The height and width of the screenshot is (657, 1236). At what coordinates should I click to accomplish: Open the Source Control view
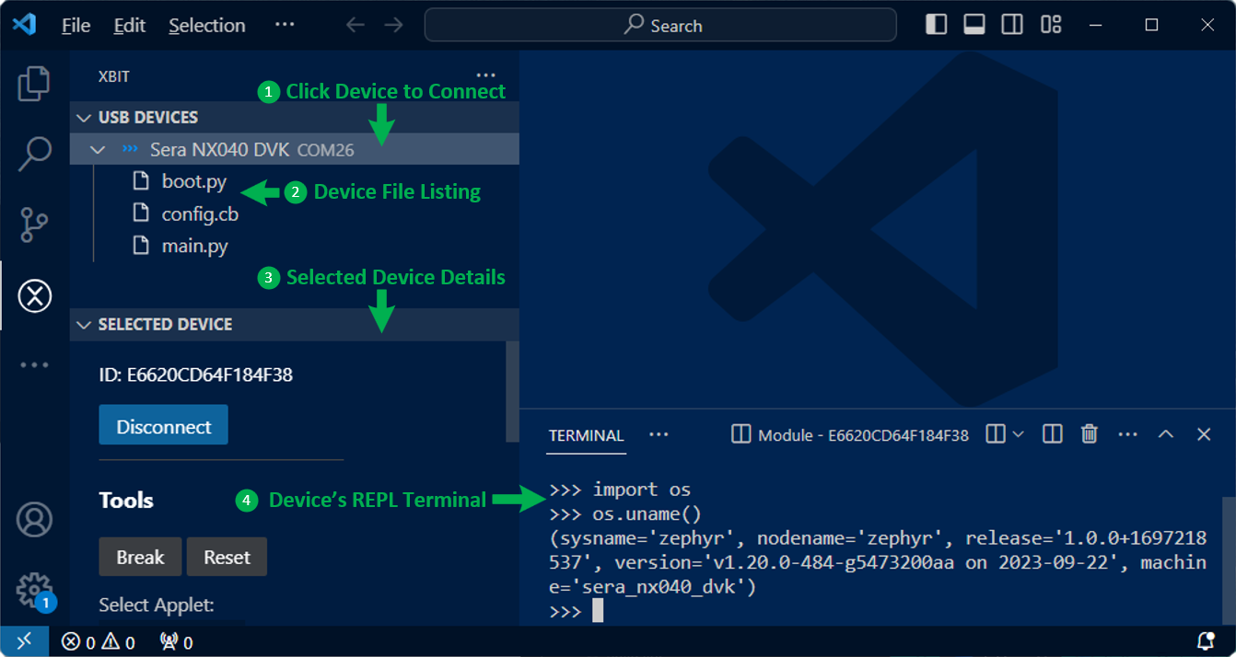(x=34, y=225)
